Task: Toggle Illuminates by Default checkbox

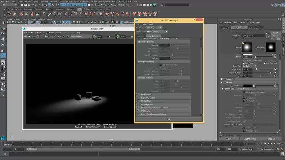Action: (x=244, y=60)
